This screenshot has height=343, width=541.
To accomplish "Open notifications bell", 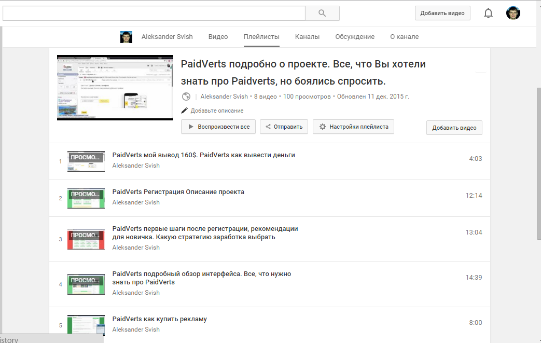I will (488, 13).
